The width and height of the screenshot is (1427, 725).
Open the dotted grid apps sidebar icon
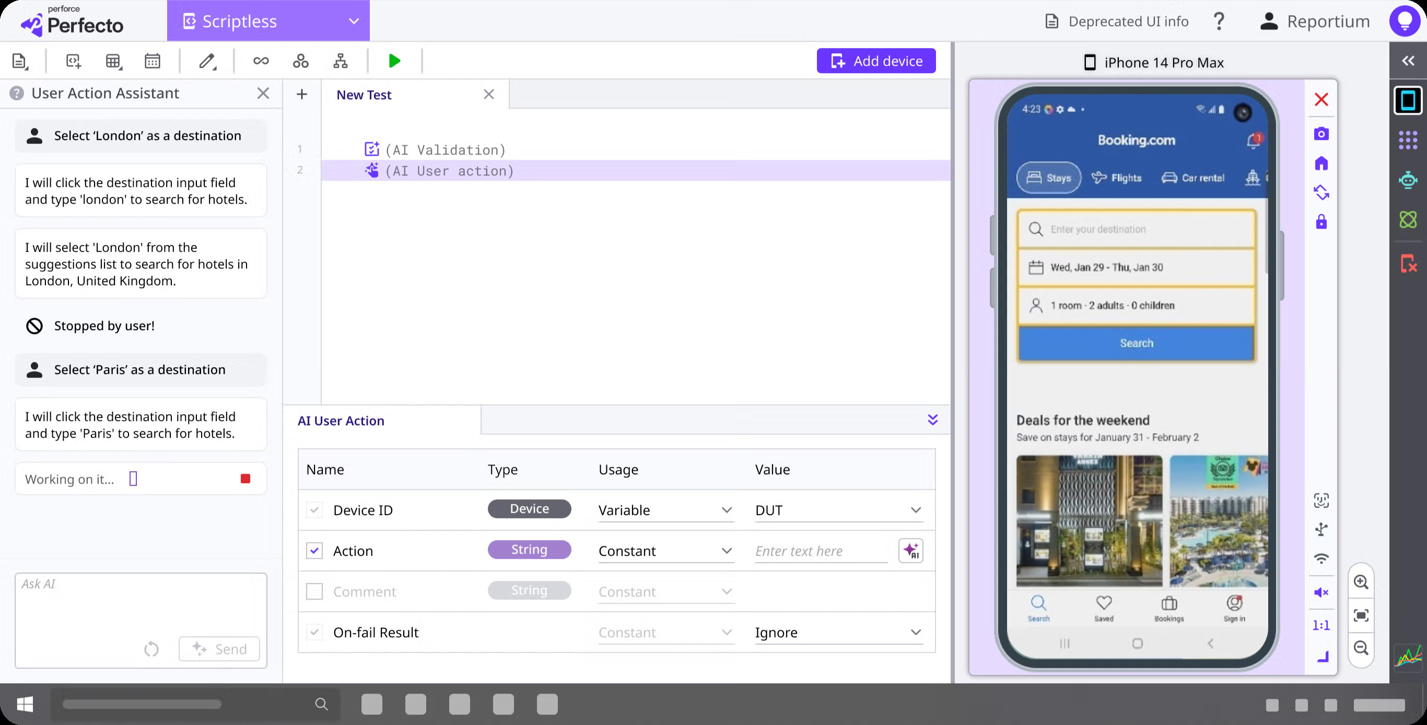point(1408,139)
